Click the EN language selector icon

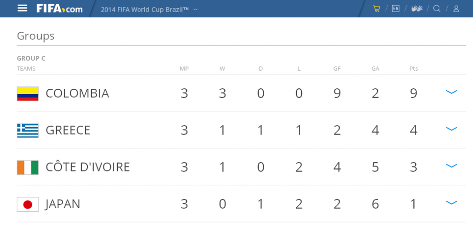click(x=395, y=8)
